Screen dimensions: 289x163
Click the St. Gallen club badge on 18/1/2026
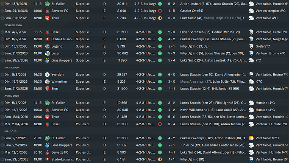click(x=47, y=4)
